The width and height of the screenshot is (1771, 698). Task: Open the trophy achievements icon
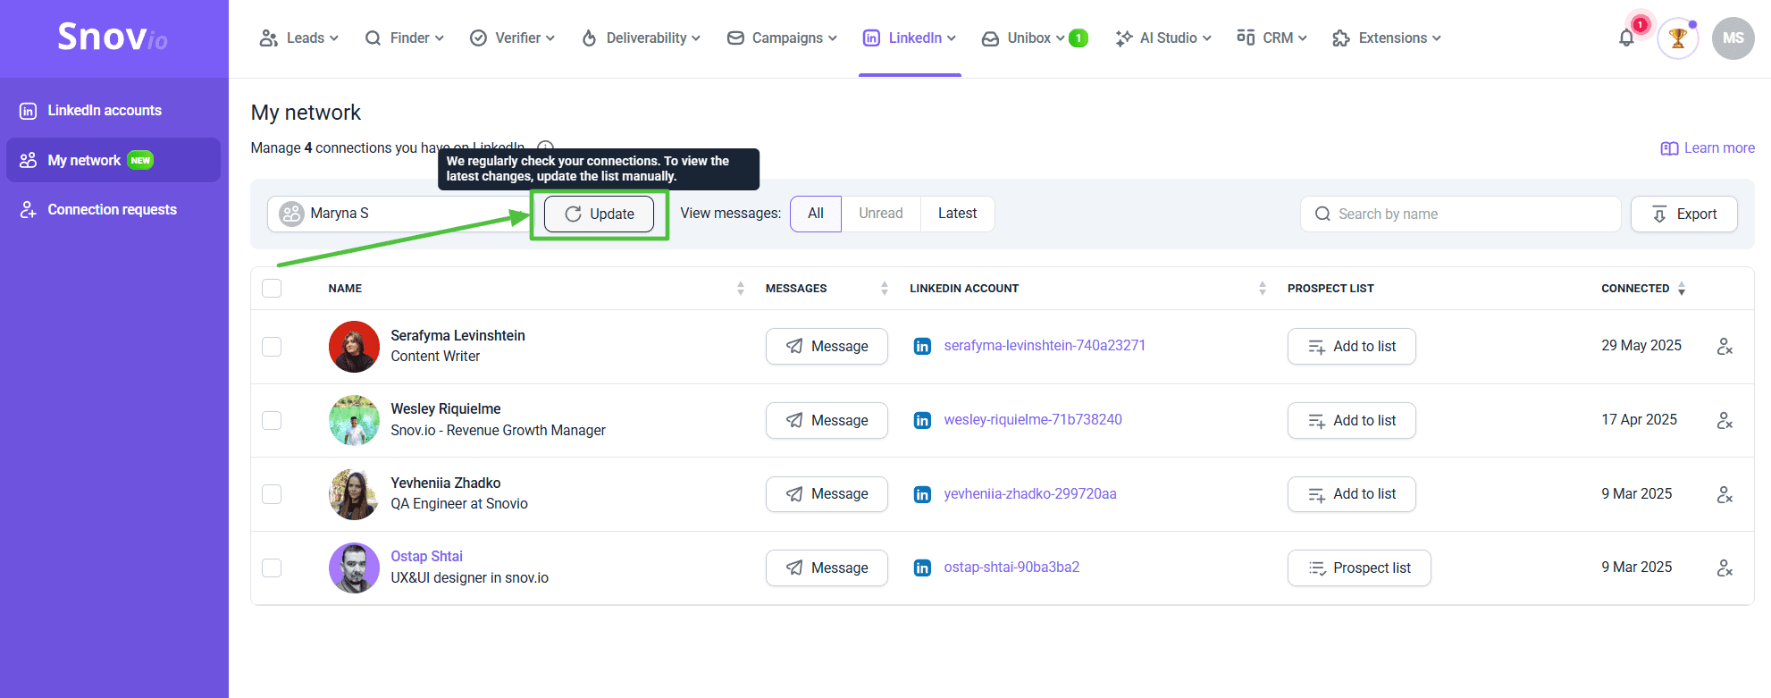coord(1677,38)
